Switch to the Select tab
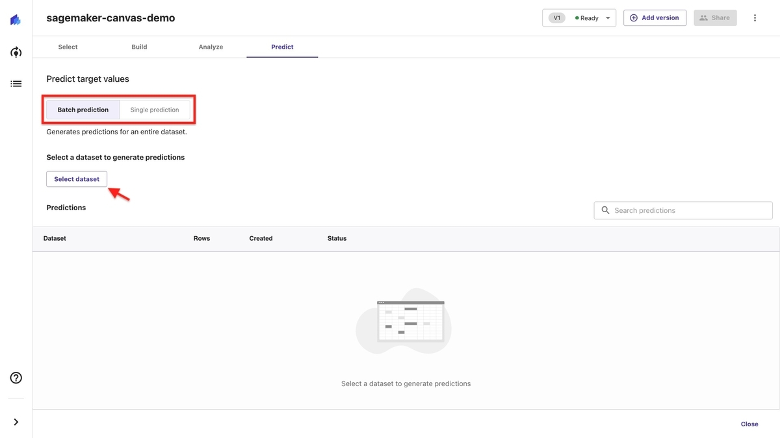This screenshot has height=438, width=780. (x=68, y=47)
